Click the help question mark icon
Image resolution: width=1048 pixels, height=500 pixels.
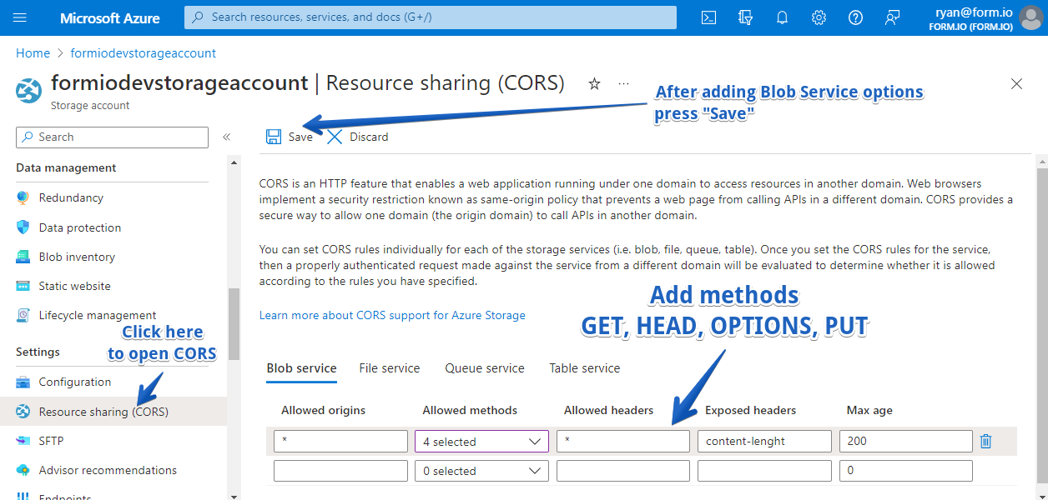pos(855,17)
